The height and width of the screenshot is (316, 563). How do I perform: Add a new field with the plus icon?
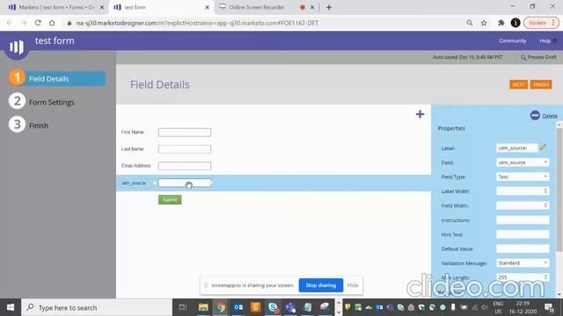[420, 114]
